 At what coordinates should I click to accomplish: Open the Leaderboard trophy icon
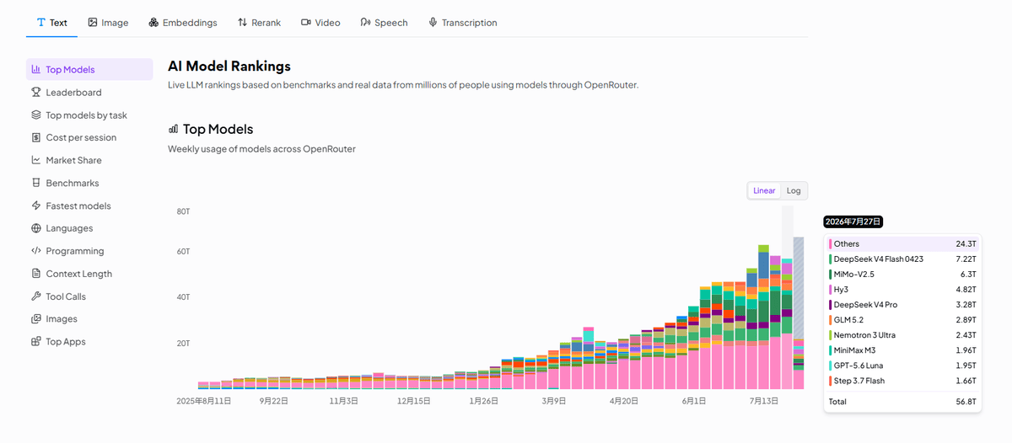click(x=36, y=93)
